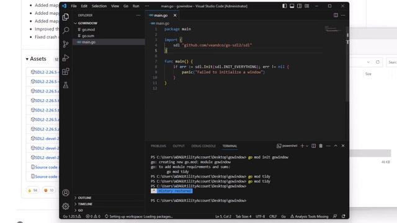
Task: Open the Manage gear menu
Action: coord(66,206)
